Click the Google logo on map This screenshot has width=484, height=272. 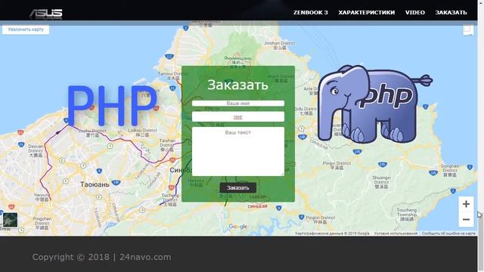coord(238,227)
